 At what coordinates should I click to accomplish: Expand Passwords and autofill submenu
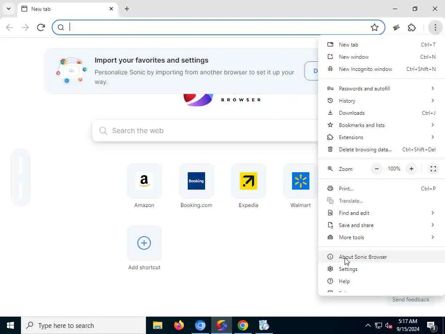click(382, 89)
